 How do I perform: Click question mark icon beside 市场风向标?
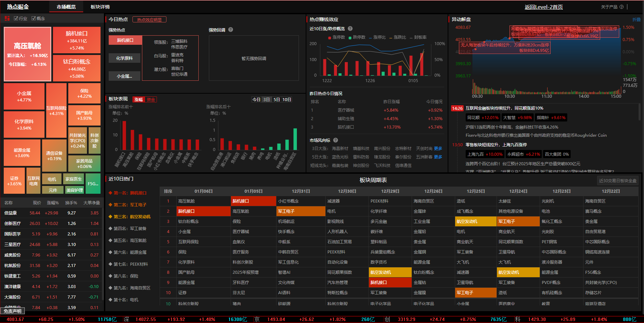tap(336, 140)
